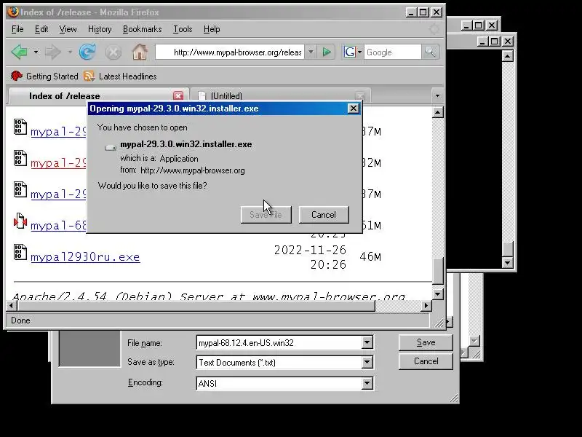Click the Done status bar text

coord(20,320)
